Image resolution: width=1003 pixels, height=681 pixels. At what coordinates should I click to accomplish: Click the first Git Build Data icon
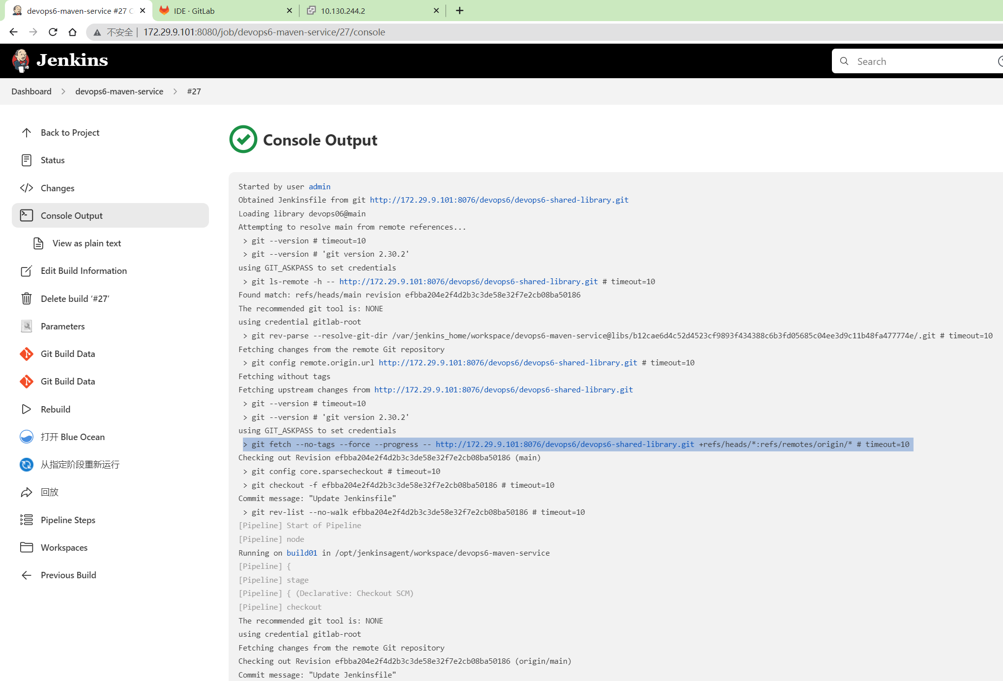[27, 354]
